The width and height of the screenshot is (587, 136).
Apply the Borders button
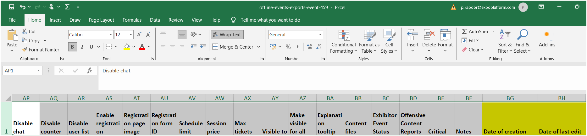109,47
